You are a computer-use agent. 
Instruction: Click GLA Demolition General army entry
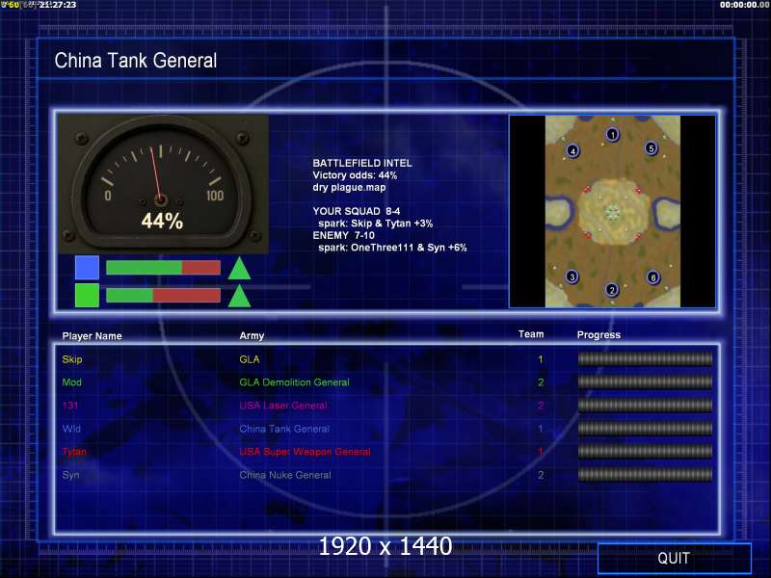pyautogui.click(x=295, y=382)
